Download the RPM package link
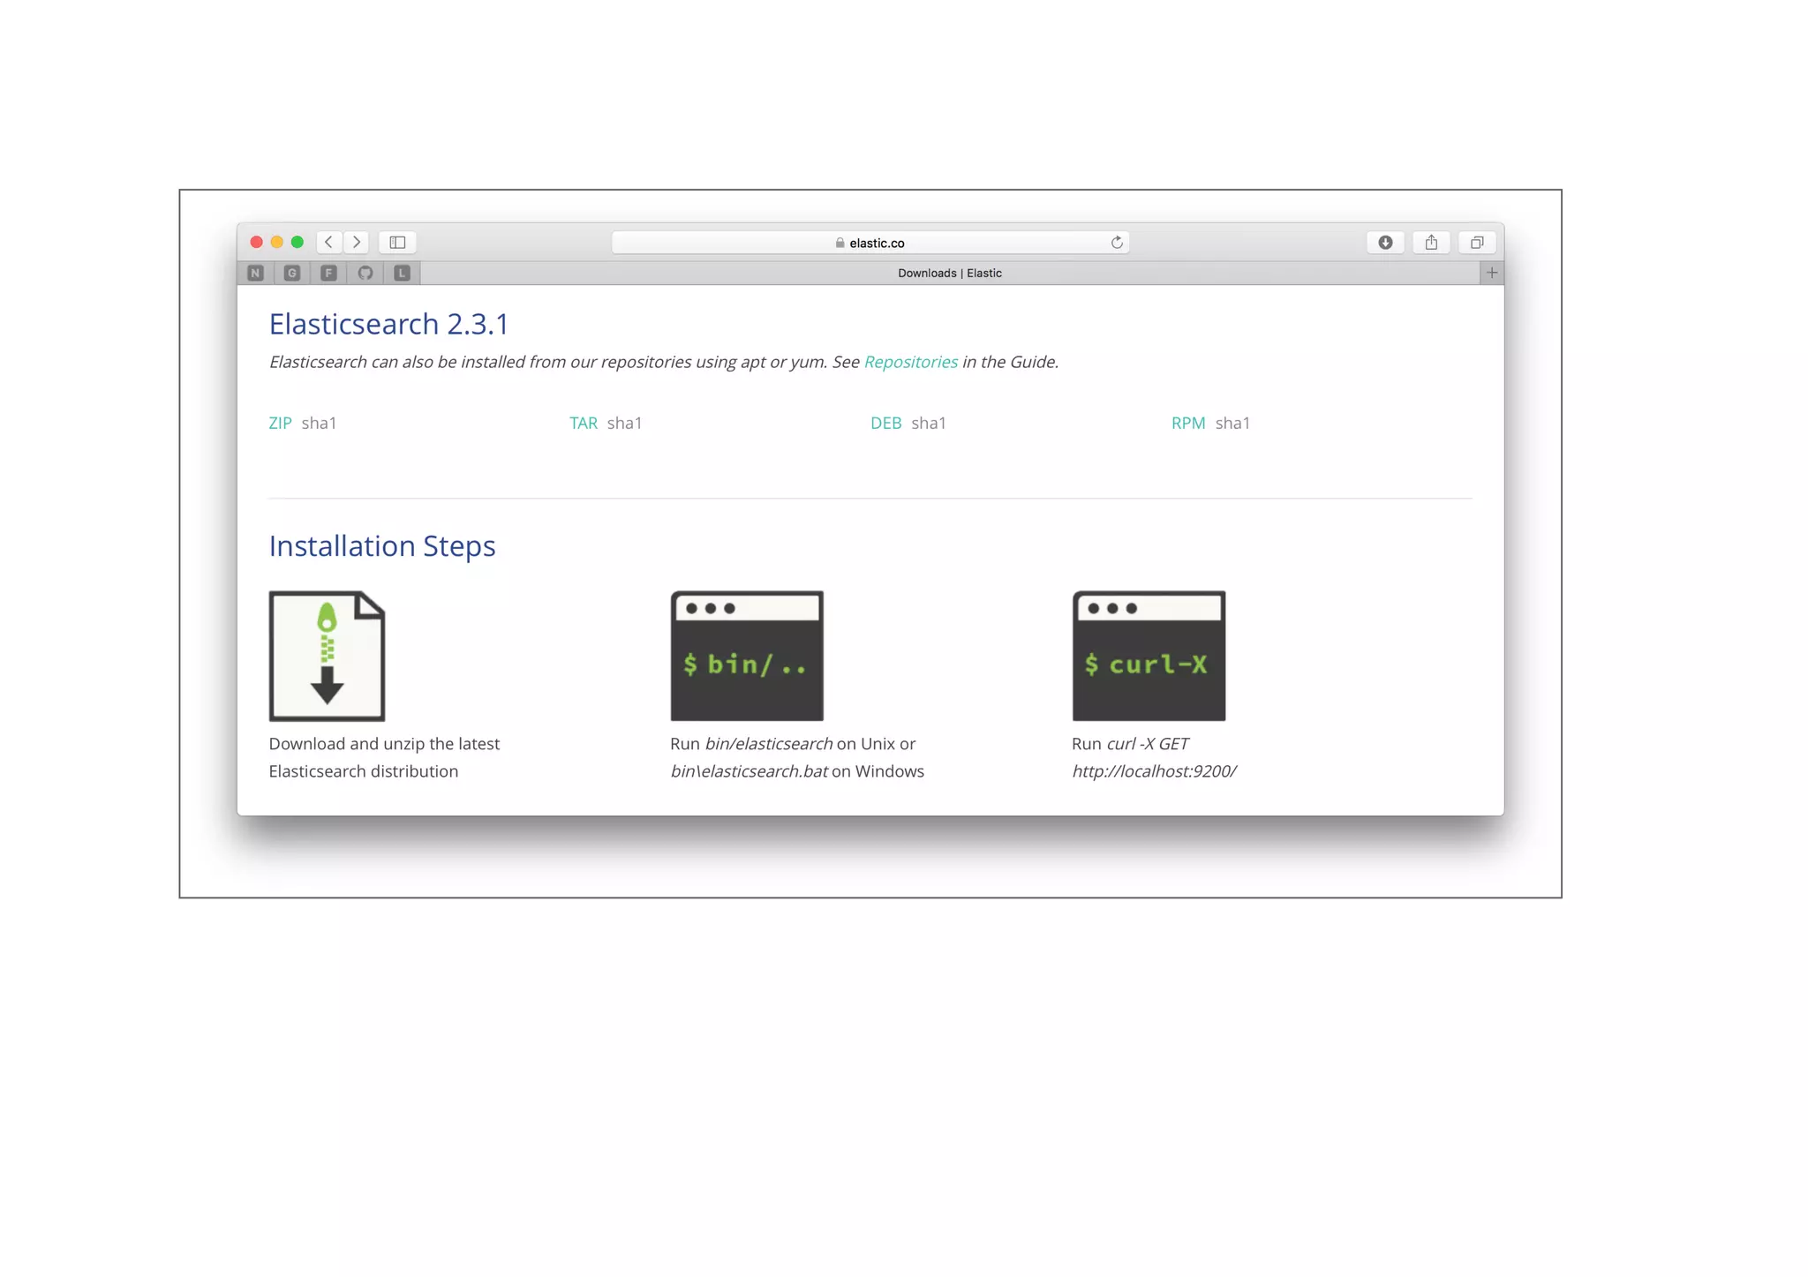Screen dimensions: 1808x1277 (1187, 423)
